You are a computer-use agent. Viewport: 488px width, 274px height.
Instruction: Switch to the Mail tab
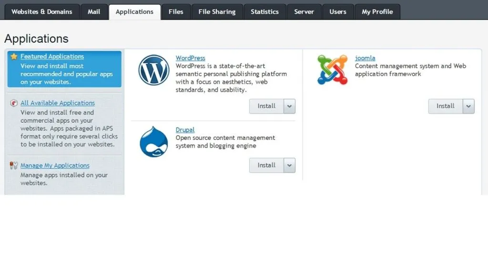coord(94,12)
